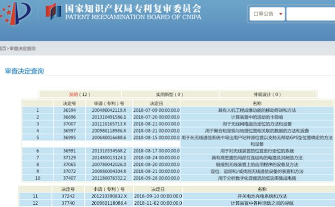Open patent title 用于分析数字化音频流的低功率集成电路
This screenshot has height=207, width=335.
[257, 178]
